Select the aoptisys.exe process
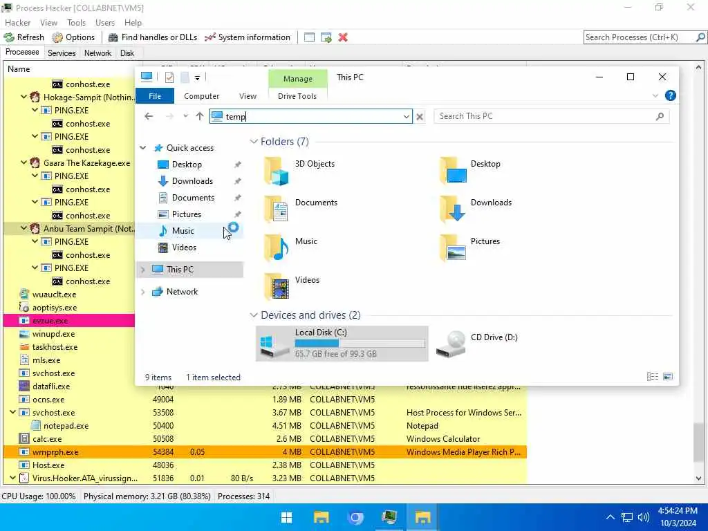The image size is (708, 531). (69, 308)
